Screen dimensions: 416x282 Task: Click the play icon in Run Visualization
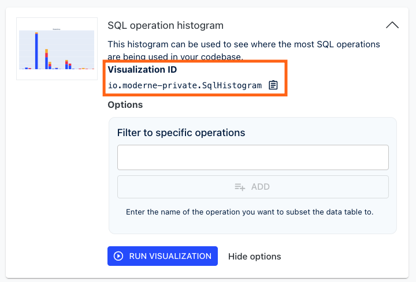(118, 256)
